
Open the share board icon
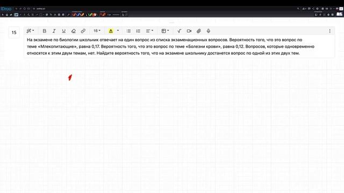coord(313,9)
